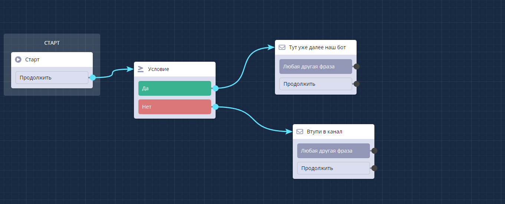
Task: Select the Втупи в канал block title
Action: point(324,132)
